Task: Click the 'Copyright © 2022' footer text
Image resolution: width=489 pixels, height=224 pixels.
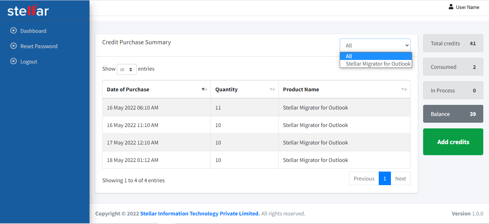Action: (117, 214)
